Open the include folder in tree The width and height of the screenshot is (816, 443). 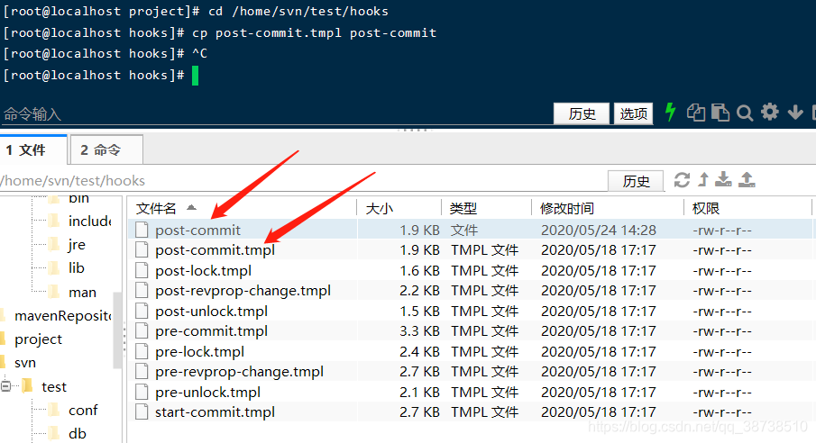pyautogui.click(x=89, y=221)
